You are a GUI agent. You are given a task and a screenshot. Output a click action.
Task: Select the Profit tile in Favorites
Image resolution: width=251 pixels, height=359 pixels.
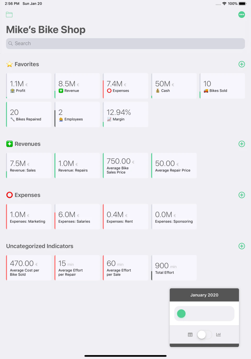tap(29, 86)
